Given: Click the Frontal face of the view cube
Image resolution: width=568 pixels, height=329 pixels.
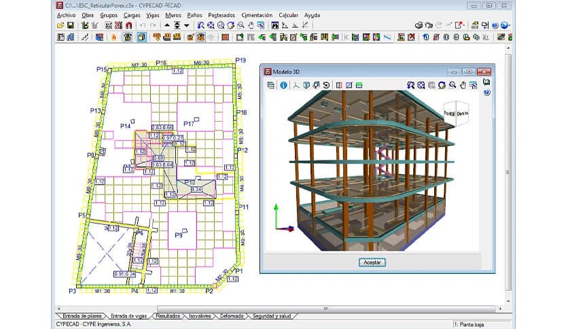Looking at the screenshot, I should pos(449,113).
